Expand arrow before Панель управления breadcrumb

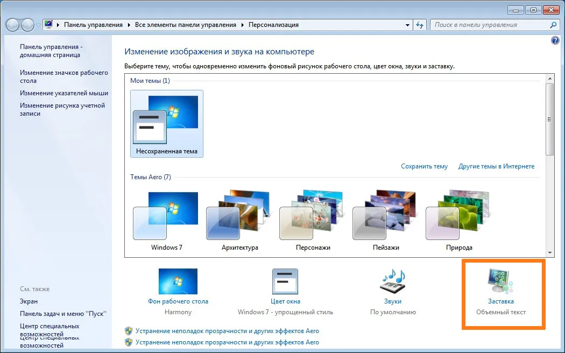click(x=58, y=25)
